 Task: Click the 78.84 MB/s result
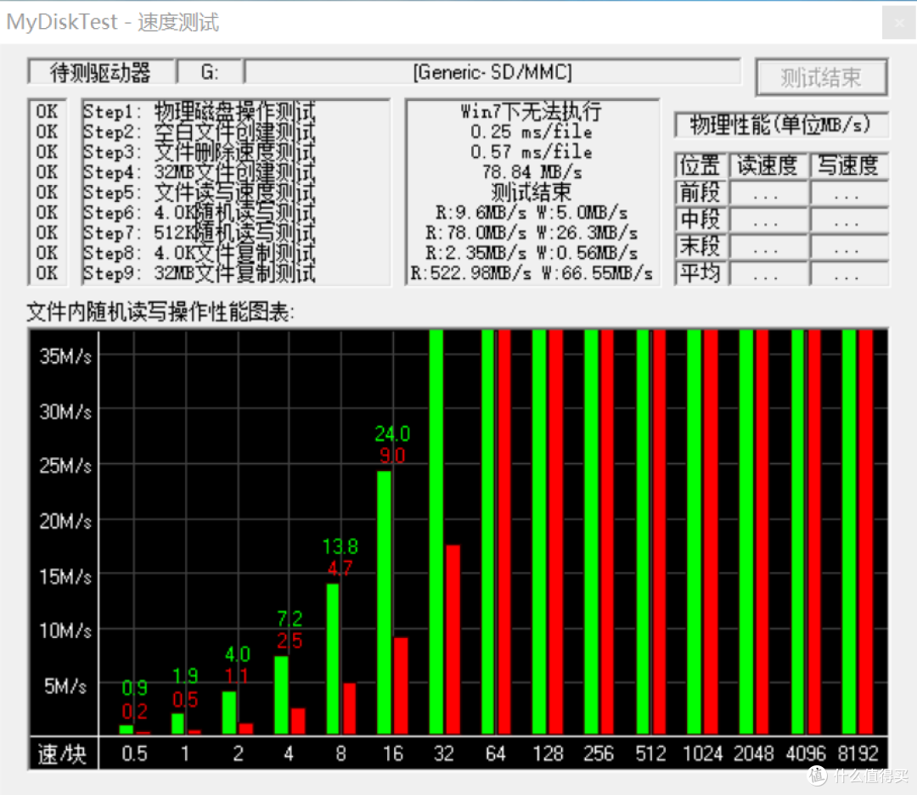(x=532, y=172)
